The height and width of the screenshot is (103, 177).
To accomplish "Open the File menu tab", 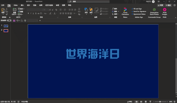I will coord(3,5).
